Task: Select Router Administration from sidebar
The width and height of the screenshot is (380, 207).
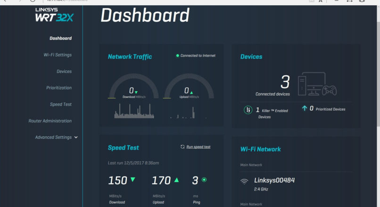Action: tap(50, 121)
